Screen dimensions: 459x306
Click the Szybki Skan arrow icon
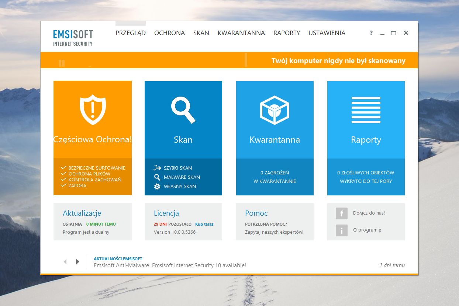click(x=157, y=168)
